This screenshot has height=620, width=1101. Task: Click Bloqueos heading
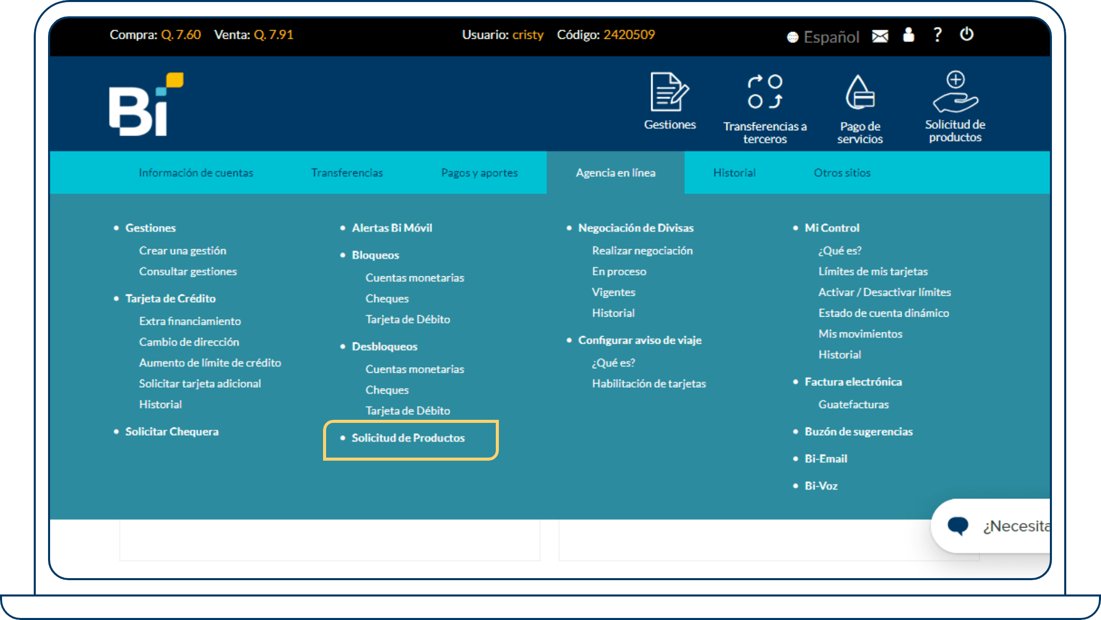(375, 255)
